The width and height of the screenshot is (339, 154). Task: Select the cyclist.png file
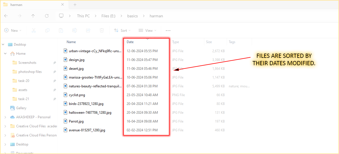(77, 95)
